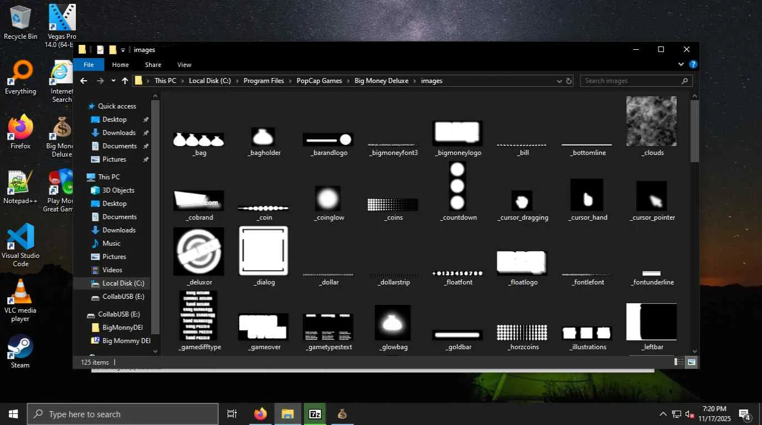
Task: Open the recent locations dropdown beside Forward
Action: click(114, 81)
